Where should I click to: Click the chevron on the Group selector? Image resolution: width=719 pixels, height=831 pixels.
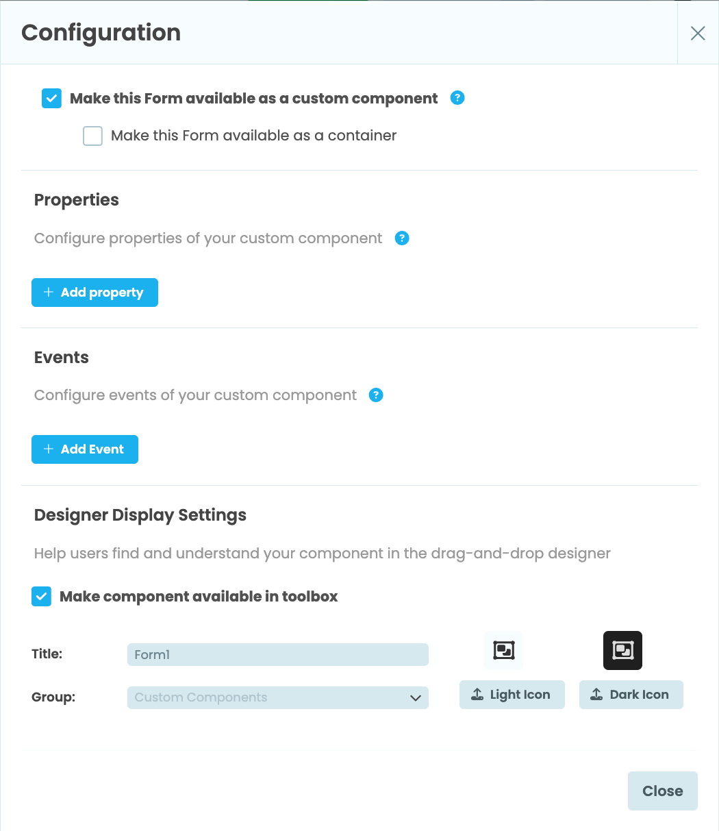pos(416,697)
